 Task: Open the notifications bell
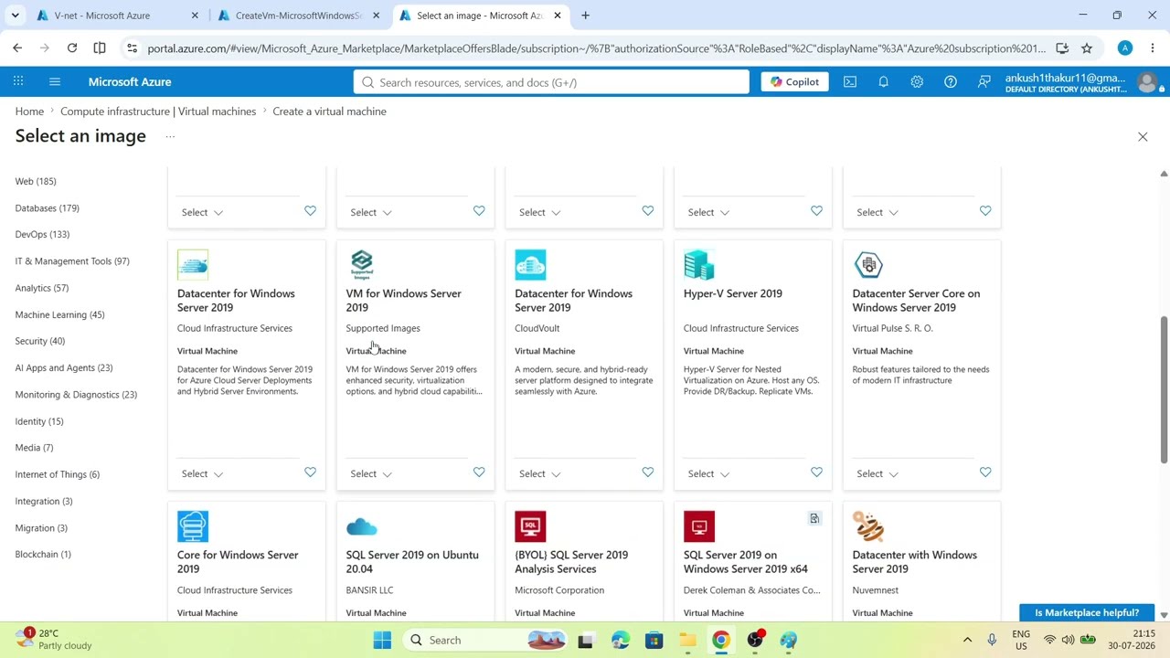(x=883, y=82)
